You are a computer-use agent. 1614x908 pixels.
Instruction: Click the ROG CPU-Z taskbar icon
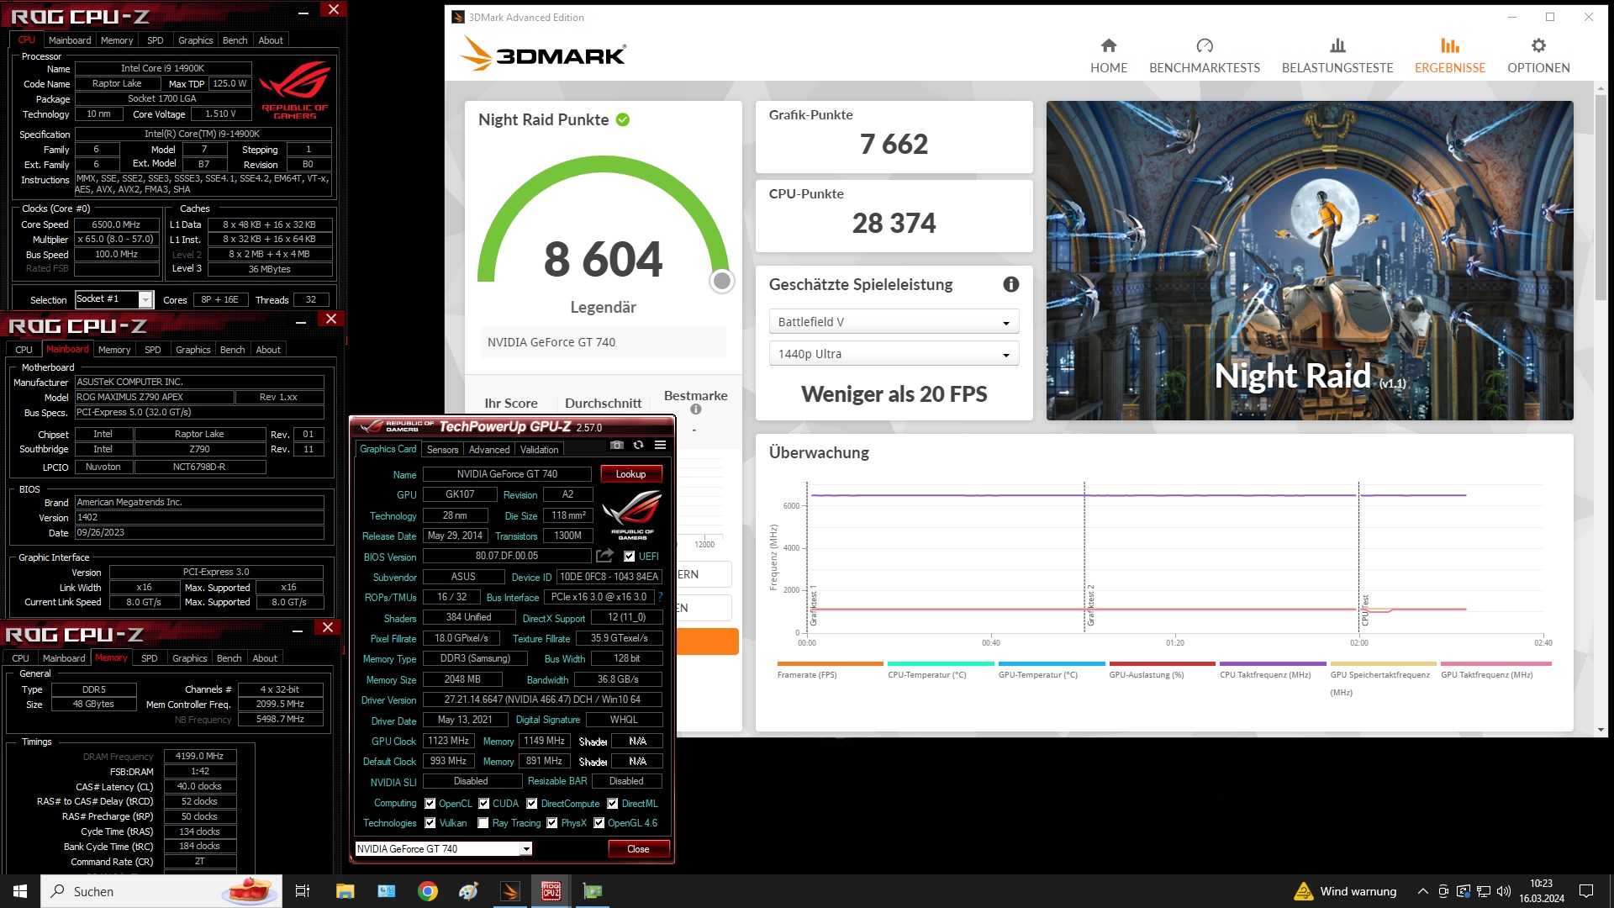pos(551,891)
